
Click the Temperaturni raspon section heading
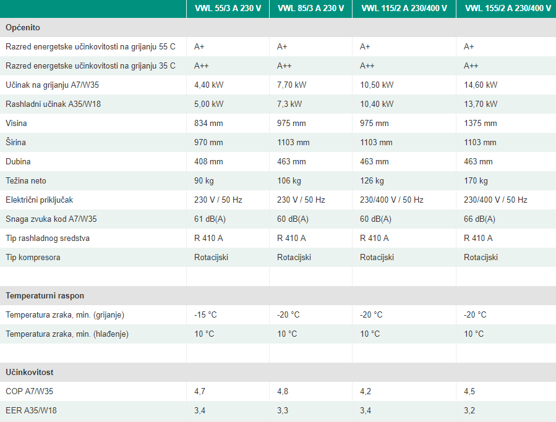(45, 296)
